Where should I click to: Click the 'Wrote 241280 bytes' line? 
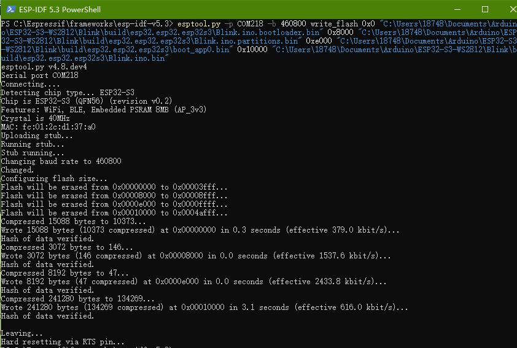(204, 307)
